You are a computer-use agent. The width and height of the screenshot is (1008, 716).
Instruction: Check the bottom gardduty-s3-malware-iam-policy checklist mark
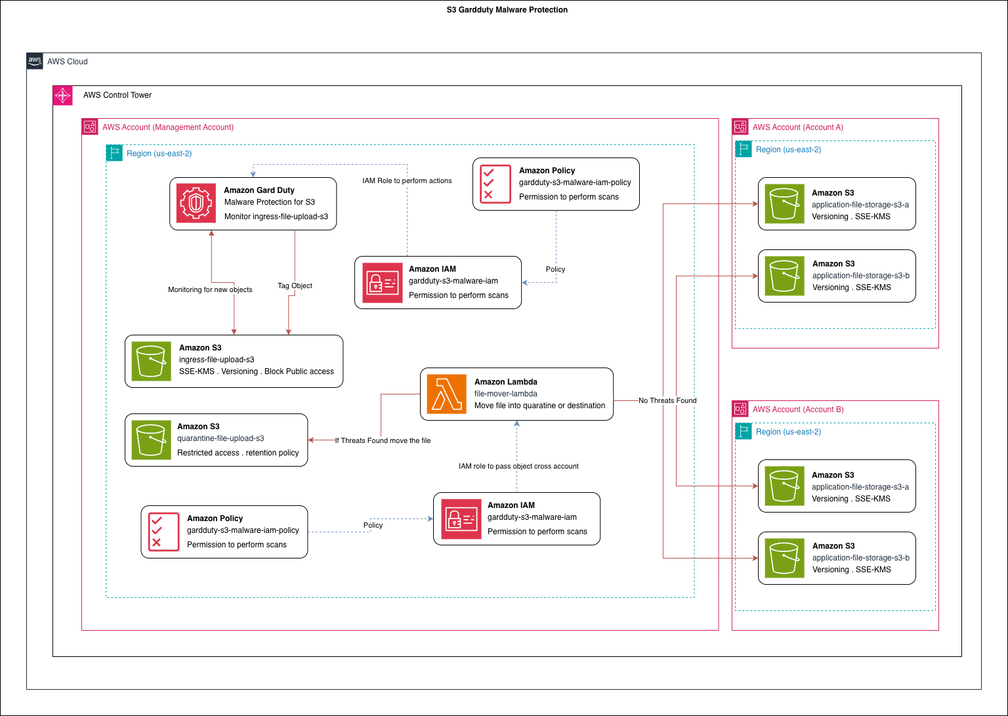pos(163,532)
